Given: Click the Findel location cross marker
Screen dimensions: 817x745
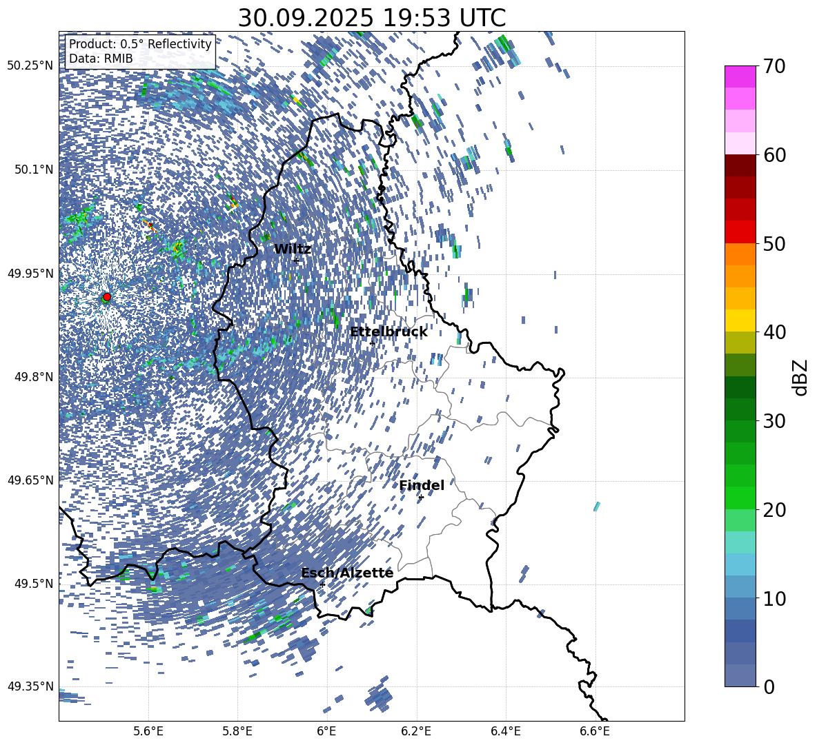Looking at the screenshot, I should coord(421,498).
